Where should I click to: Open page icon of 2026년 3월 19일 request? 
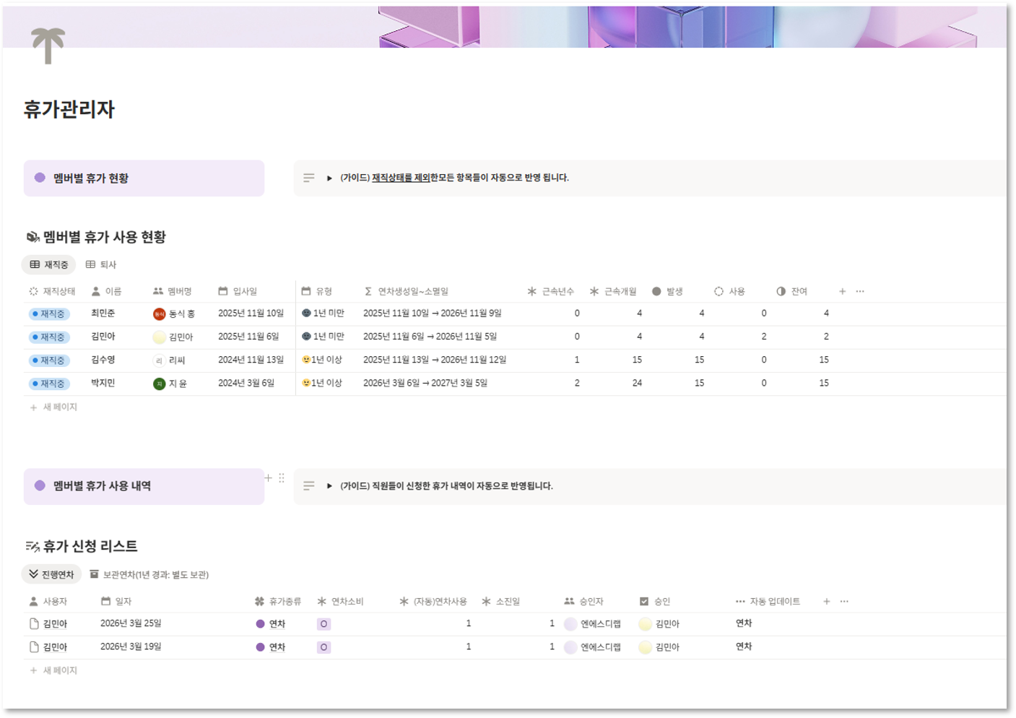(x=34, y=648)
